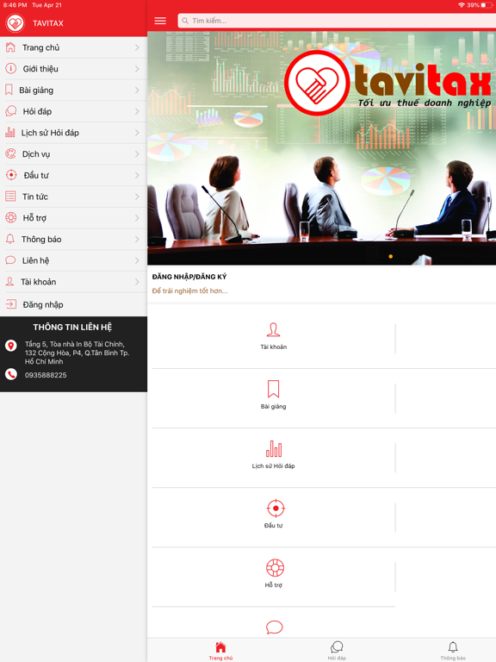Open Lịch sử Hỏi đáp tile in main grid
The image size is (496, 662).
[273, 455]
